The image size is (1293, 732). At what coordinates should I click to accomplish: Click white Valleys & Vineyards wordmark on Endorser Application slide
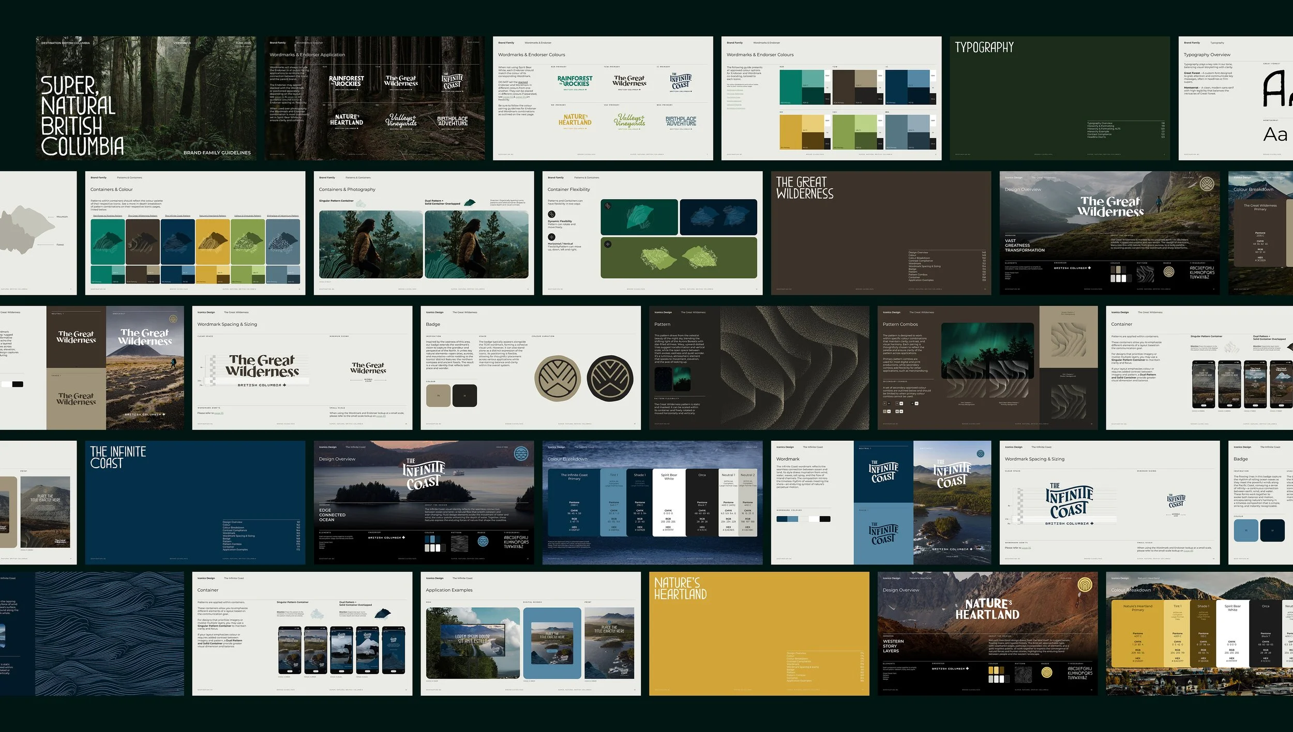point(401,121)
